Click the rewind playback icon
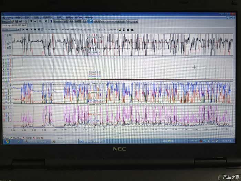The height and width of the screenshot is (181, 241). click(27, 30)
